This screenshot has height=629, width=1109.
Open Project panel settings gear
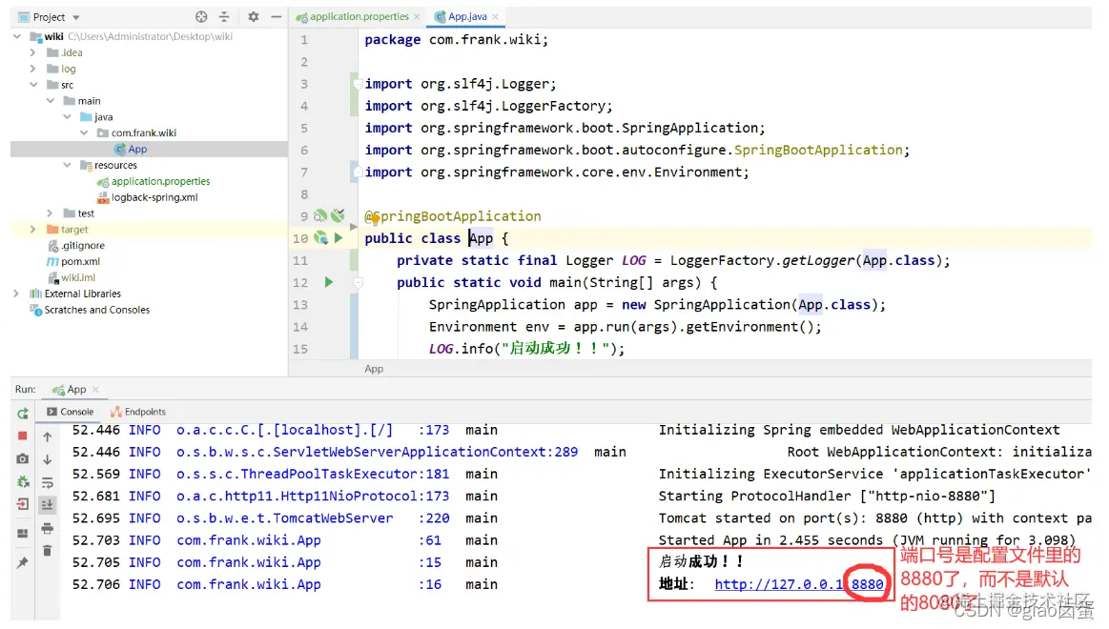[254, 16]
